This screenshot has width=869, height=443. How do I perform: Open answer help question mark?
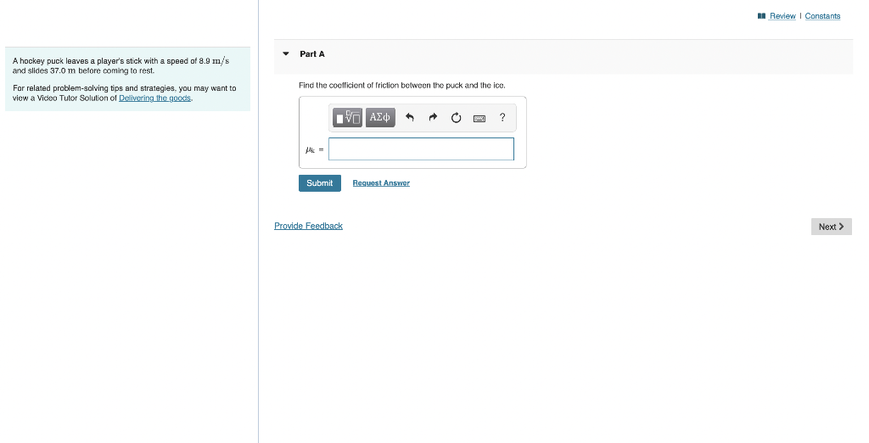click(x=502, y=117)
